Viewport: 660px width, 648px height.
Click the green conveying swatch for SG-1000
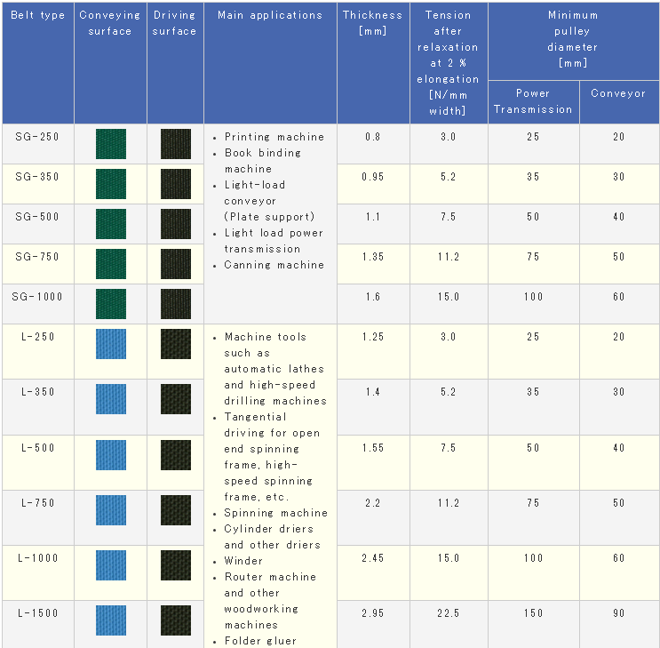pos(110,304)
